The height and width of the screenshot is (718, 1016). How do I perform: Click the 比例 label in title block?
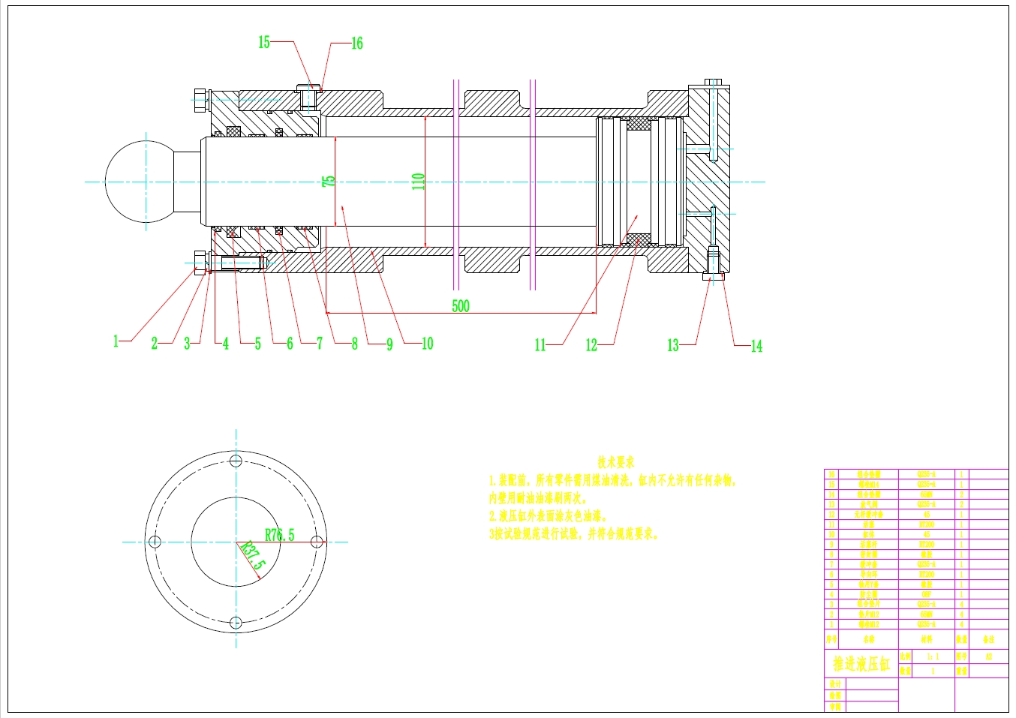tap(905, 656)
